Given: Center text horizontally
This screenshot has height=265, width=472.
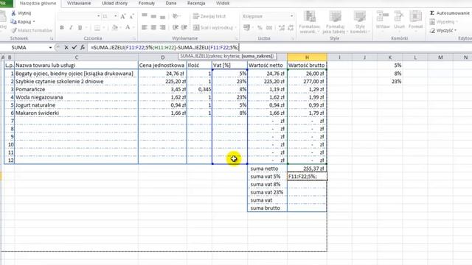Looking at the screenshot, I should click(x=153, y=28).
